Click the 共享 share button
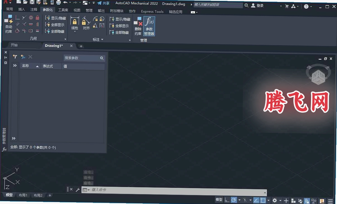This screenshot has height=204, width=337. [103, 3]
